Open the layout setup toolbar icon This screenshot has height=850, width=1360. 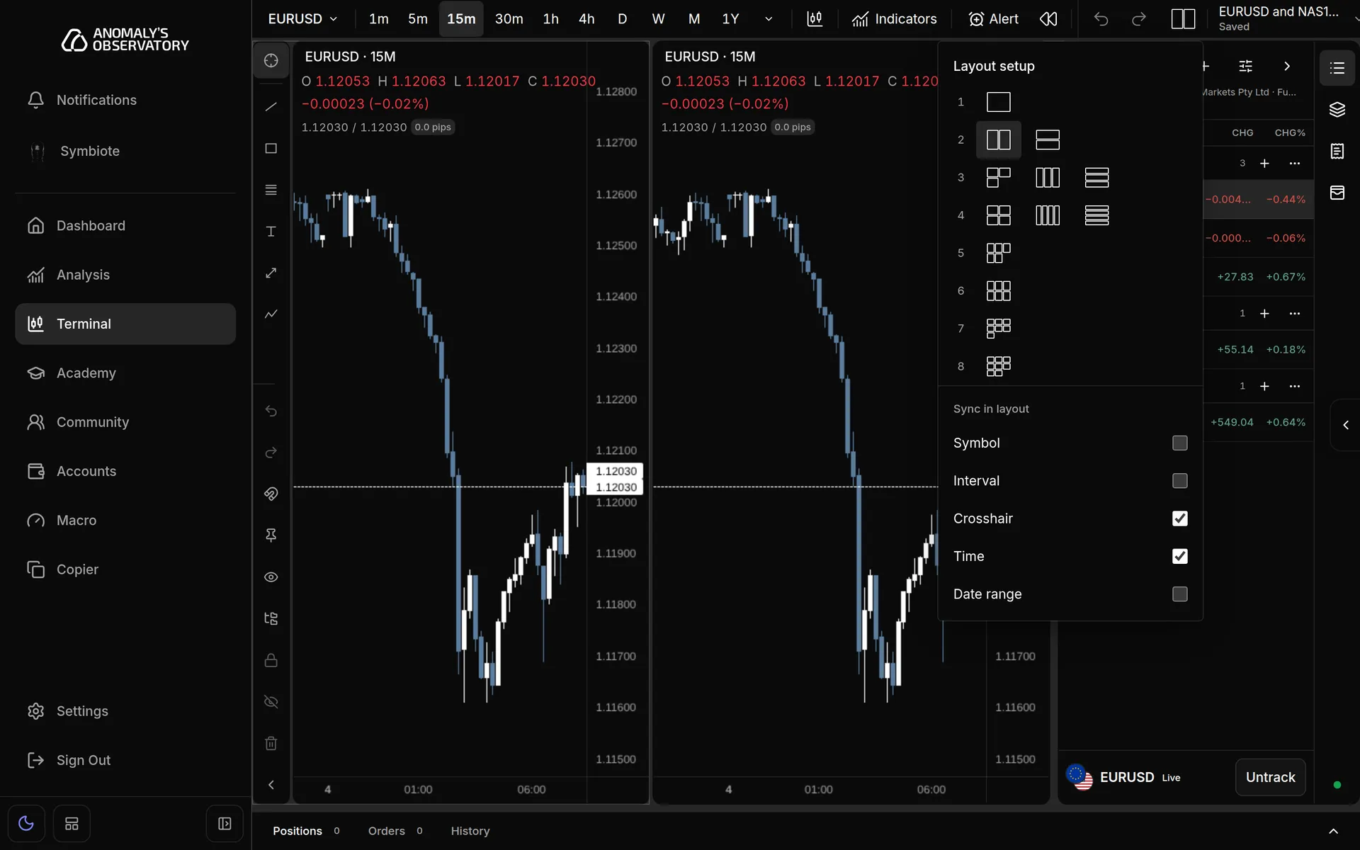point(1183,19)
